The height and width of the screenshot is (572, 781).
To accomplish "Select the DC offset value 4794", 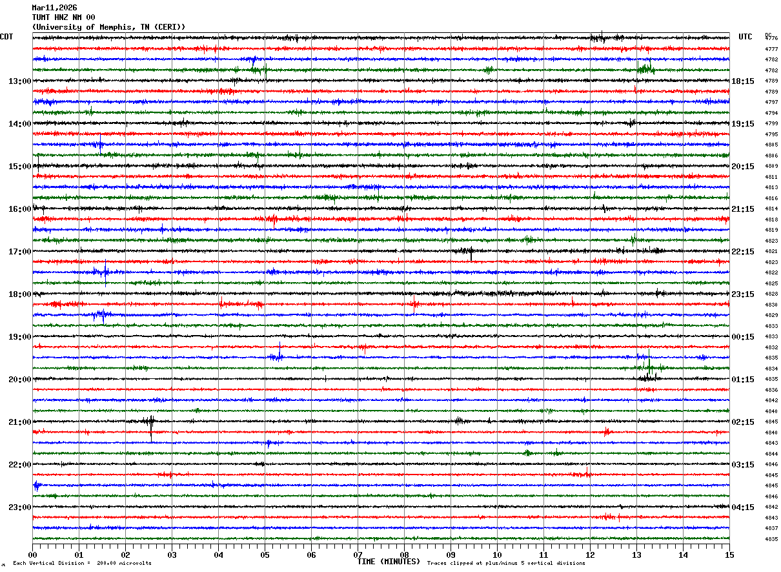I will [771, 113].
